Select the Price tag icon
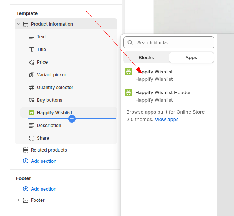The height and width of the screenshot is (216, 234). pos(32,62)
